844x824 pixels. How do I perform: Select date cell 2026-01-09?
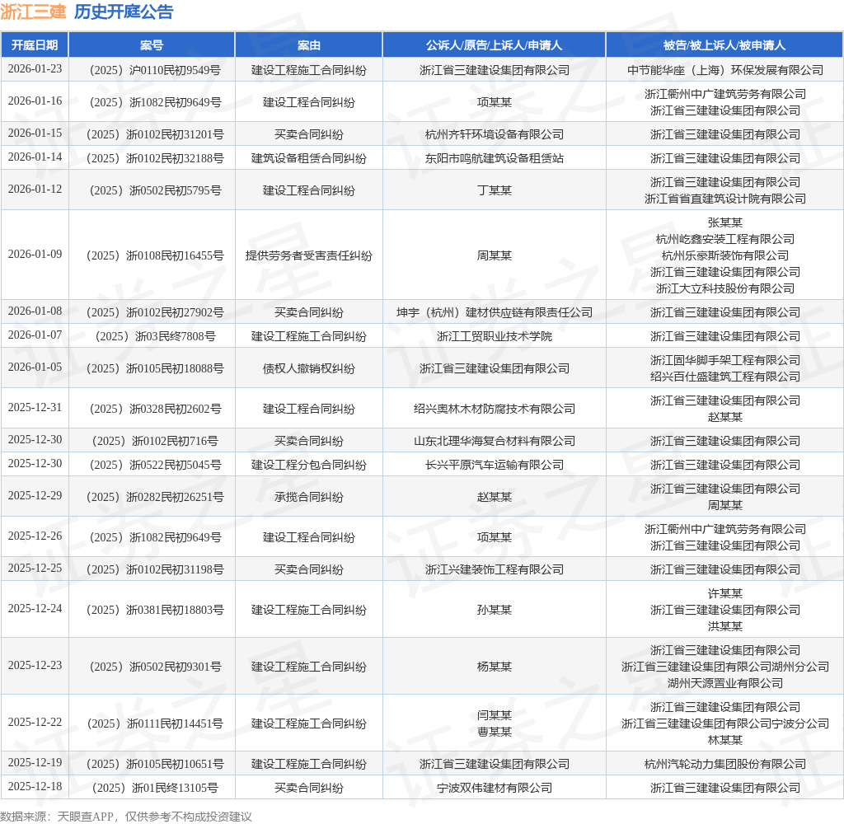coord(35,254)
